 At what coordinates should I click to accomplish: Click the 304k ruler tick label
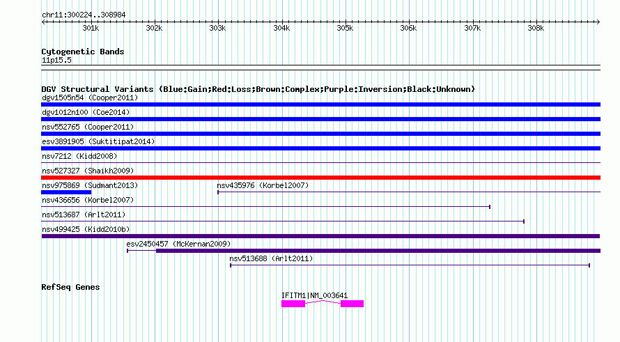[281, 29]
